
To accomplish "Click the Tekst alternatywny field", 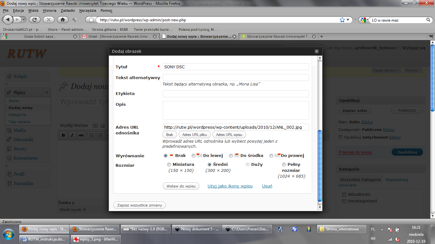I will [236, 78].
